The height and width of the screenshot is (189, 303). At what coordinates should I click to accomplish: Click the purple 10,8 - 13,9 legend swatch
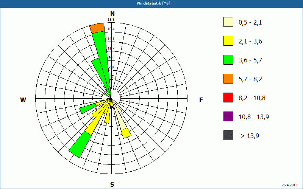[x=228, y=116]
